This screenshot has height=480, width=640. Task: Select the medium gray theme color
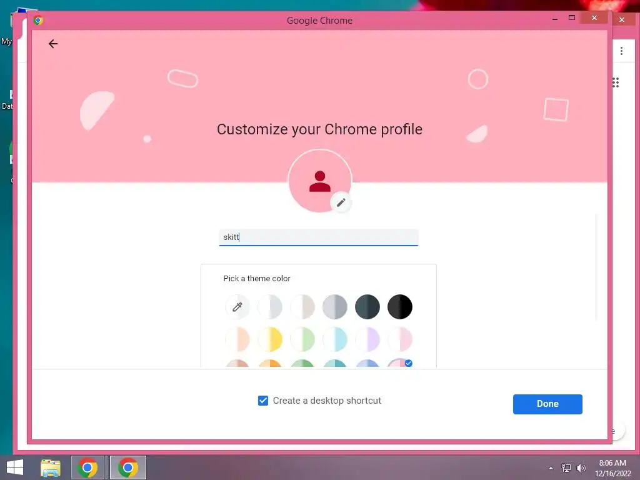[335, 306]
